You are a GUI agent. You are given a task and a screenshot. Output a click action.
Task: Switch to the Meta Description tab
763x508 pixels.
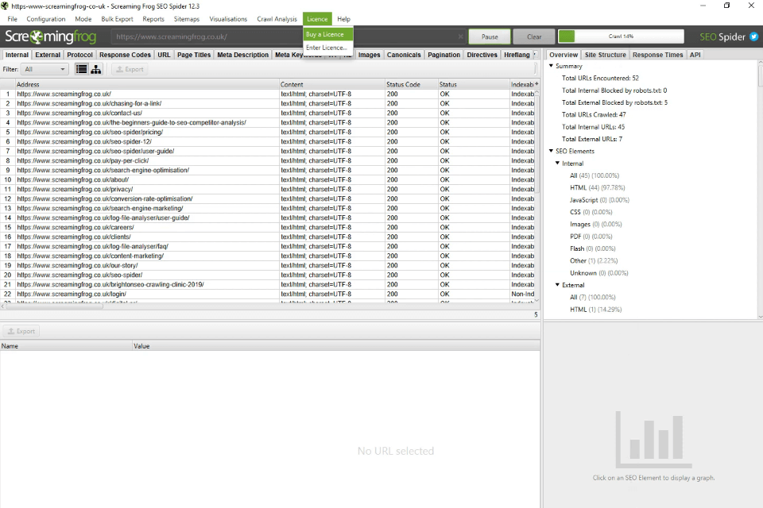click(243, 55)
